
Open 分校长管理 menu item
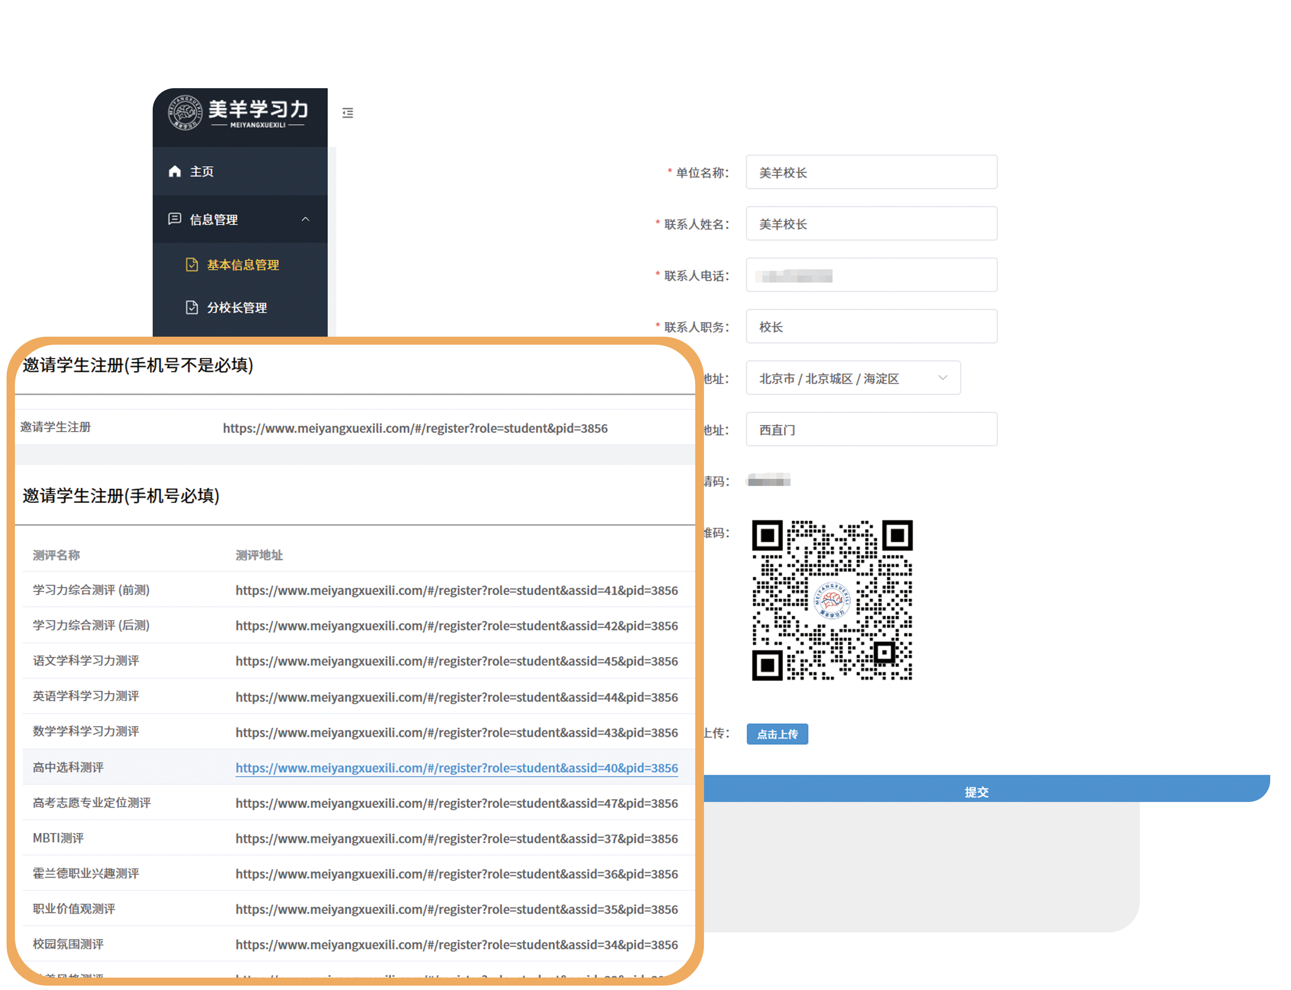point(237,308)
